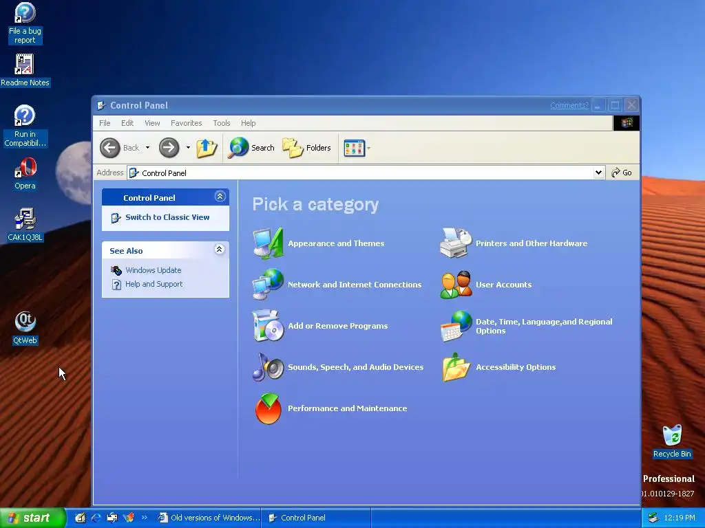The width and height of the screenshot is (705, 528).
Task: Click Accessibility Options text link
Action: pyautogui.click(x=516, y=367)
